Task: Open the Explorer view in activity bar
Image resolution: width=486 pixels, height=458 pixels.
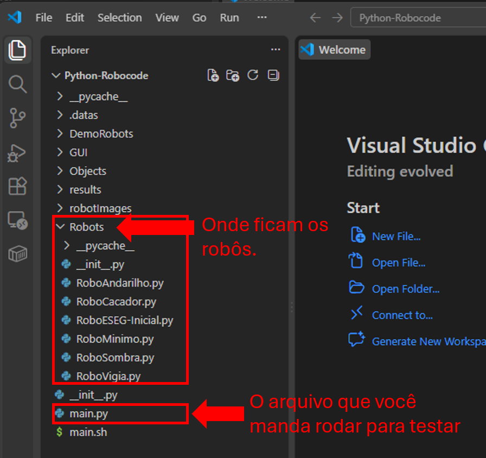Action: coord(17,50)
